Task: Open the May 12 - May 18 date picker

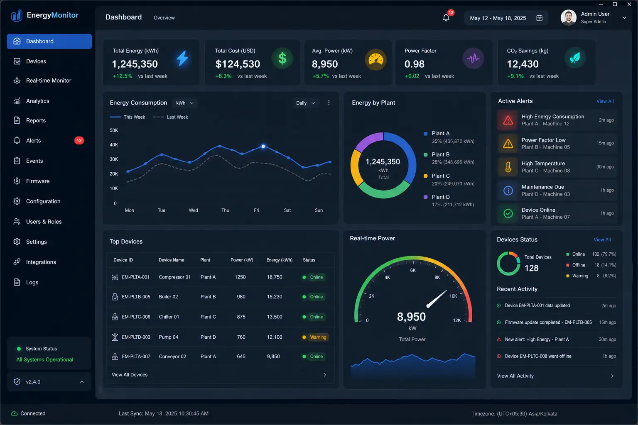Action: click(x=506, y=18)
